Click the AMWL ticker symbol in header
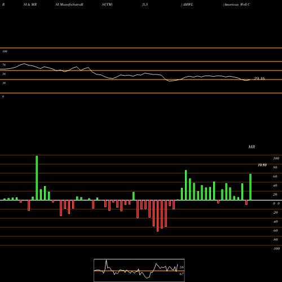This screenshot has width=282, height=282. [188, 5]
